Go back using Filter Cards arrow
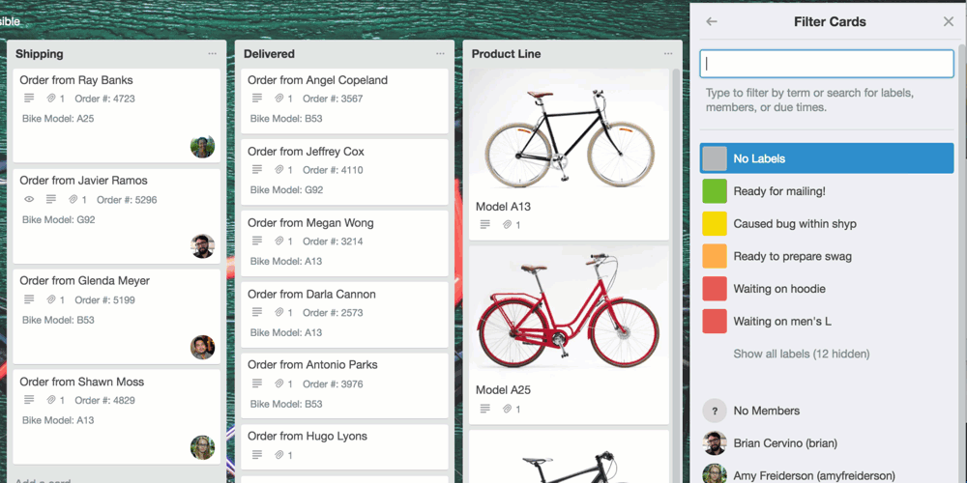This screenshot has height=483, width=967. click(712, 21)
